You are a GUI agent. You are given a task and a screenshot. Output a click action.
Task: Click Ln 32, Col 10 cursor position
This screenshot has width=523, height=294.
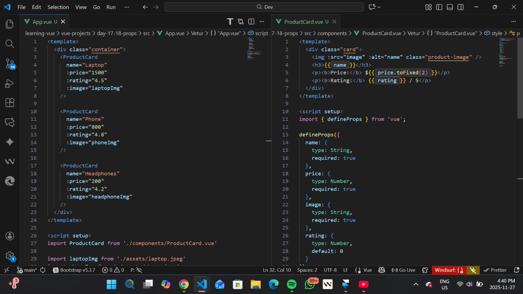point(277,270)
